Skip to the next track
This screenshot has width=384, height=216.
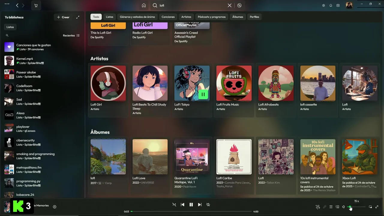[200, 205]
